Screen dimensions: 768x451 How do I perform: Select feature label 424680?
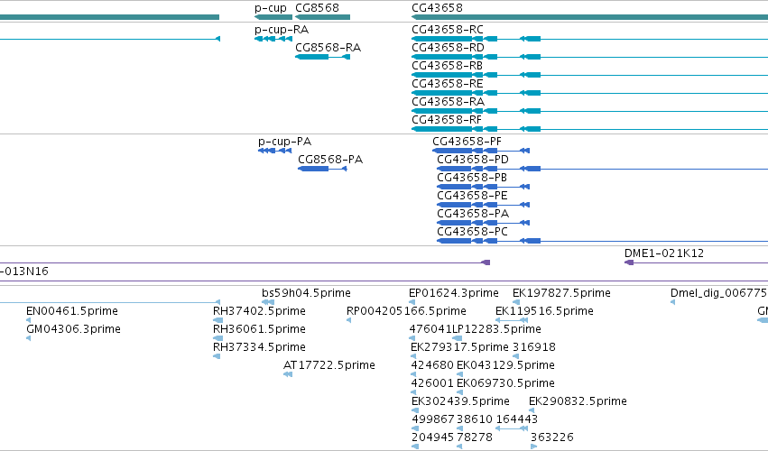[x=432, y=365]
